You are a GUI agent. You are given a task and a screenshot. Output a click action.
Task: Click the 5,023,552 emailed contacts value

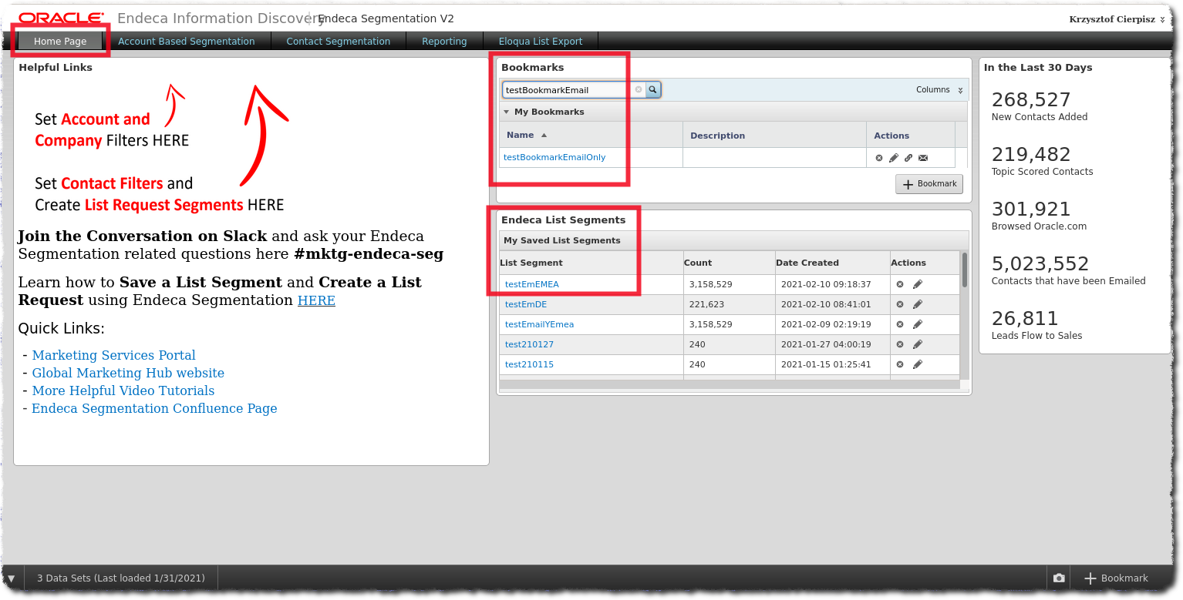pos(1040,263)
